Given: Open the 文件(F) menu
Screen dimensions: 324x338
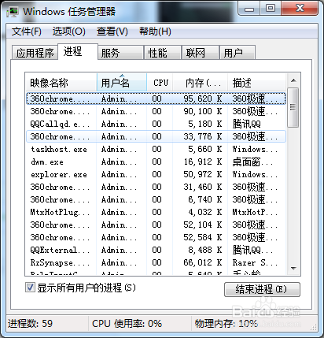Looking at the screenshot, I should tap(26, 32).
